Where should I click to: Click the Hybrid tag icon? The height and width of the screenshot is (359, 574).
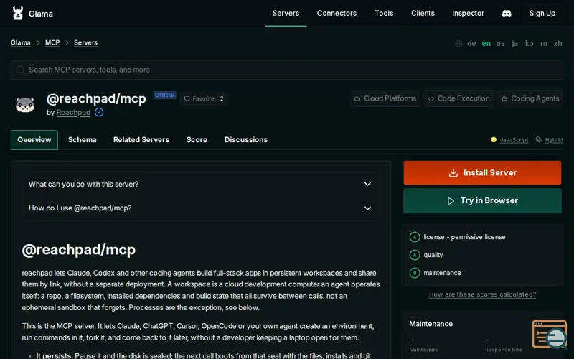point(538,139)
